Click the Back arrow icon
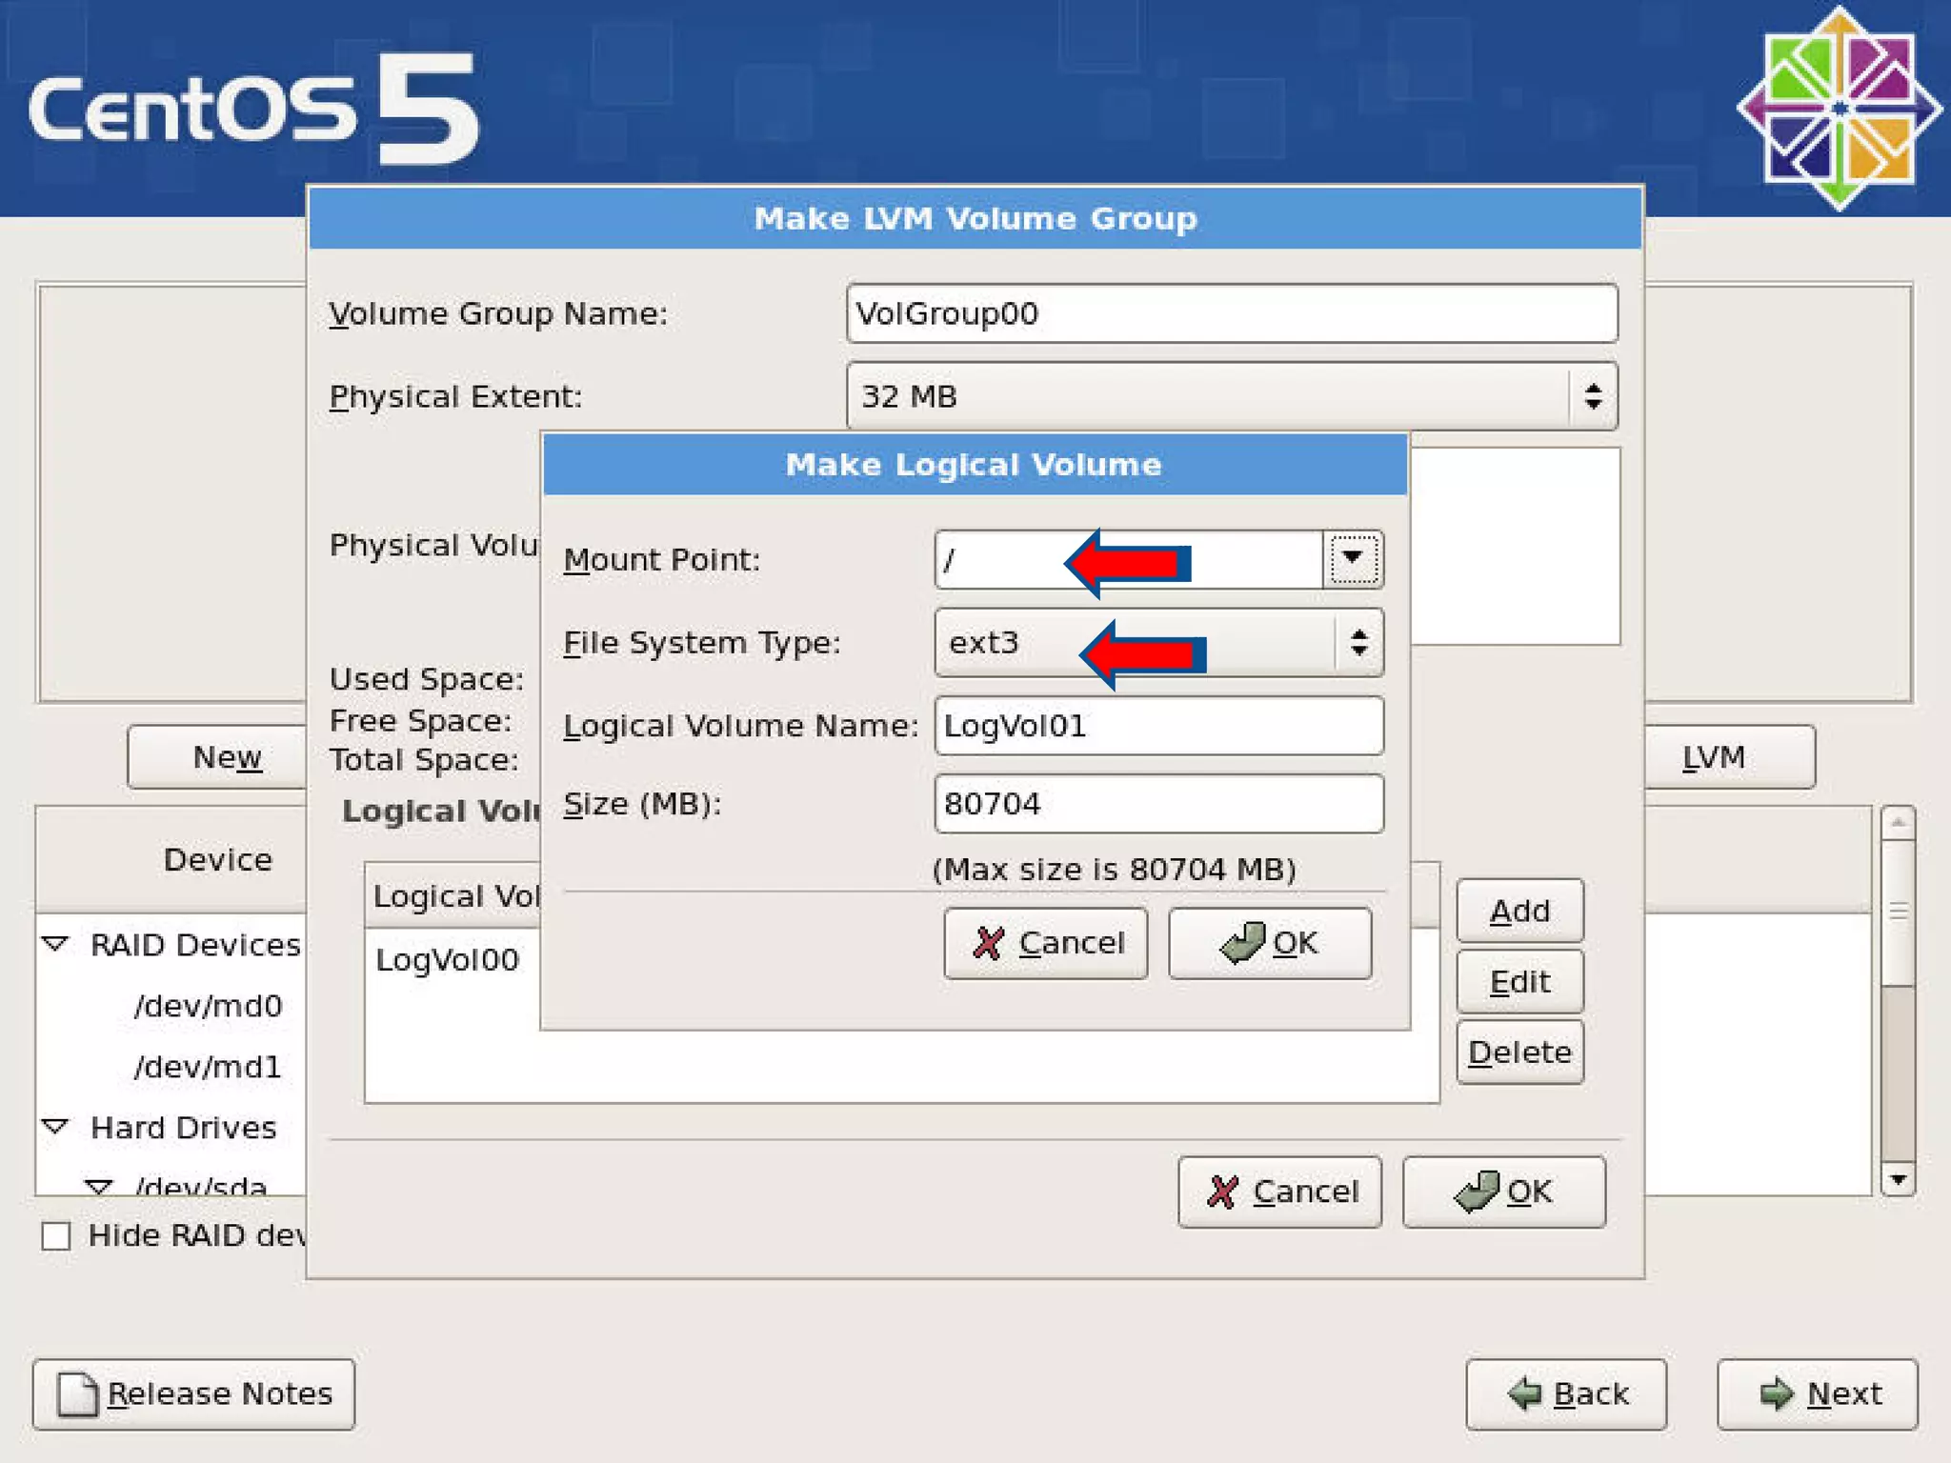 pos(1525,1394)
